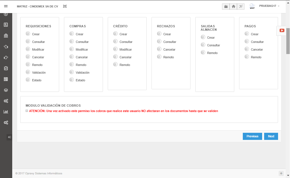Tick Cancelar under PAGOS

246,49
